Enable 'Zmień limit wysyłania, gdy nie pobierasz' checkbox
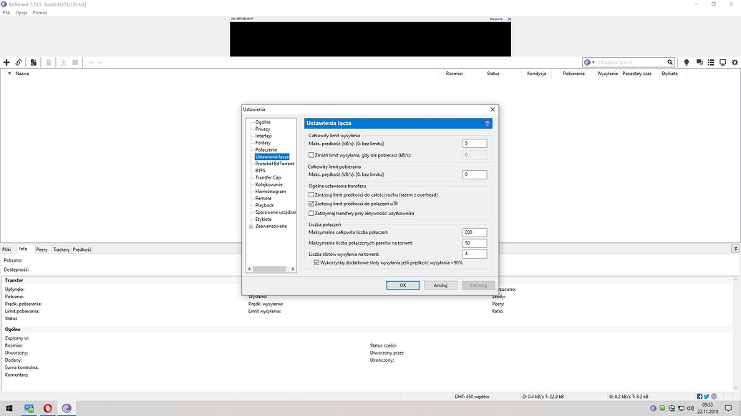 (311, 154)
